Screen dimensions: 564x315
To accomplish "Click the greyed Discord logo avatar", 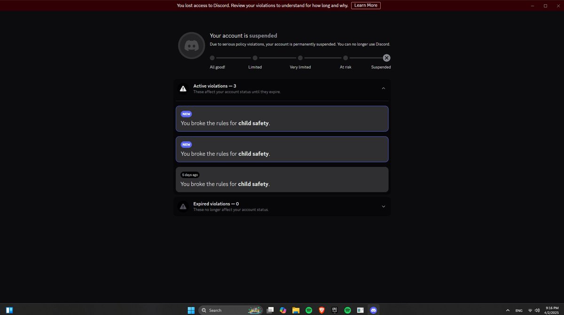I will tap(191, 46).
